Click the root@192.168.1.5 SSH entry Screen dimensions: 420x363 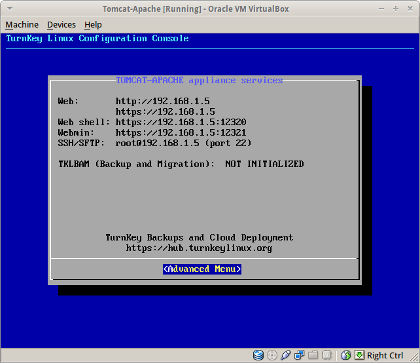pos(157,143)
